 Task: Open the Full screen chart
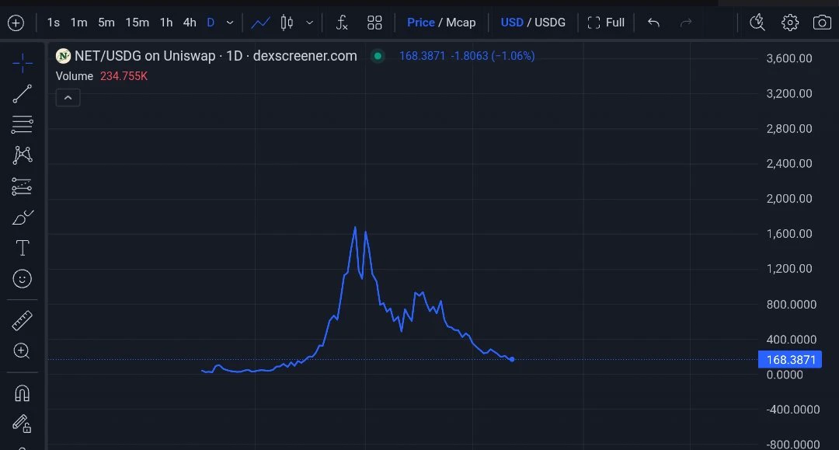click(x=606, y=23)
